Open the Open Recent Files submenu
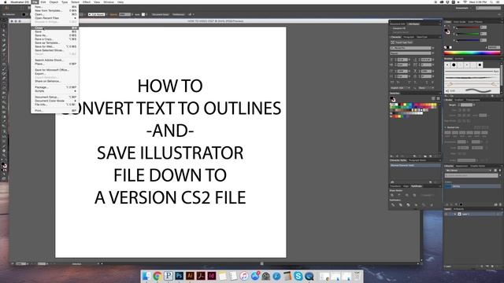504x283 pixels. [55, 18]
